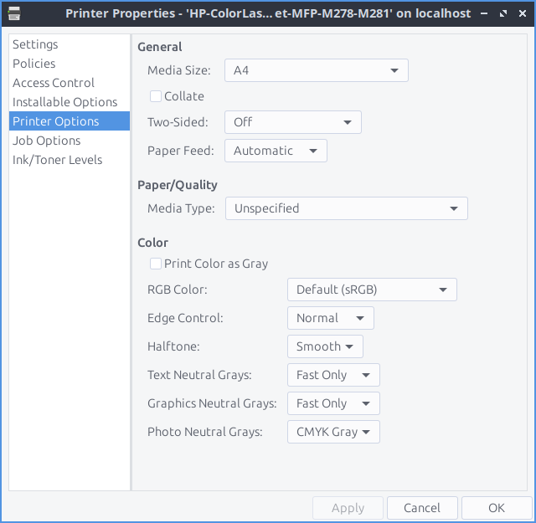Show the Job Options page

(x=47, y=141)
